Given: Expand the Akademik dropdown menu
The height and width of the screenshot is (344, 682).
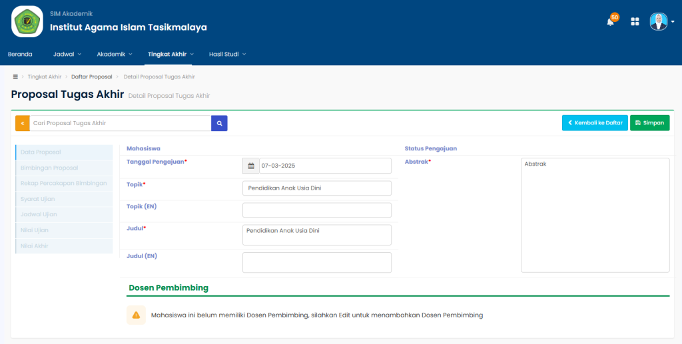Looking at the screenshot, I should tap(115, 54).
